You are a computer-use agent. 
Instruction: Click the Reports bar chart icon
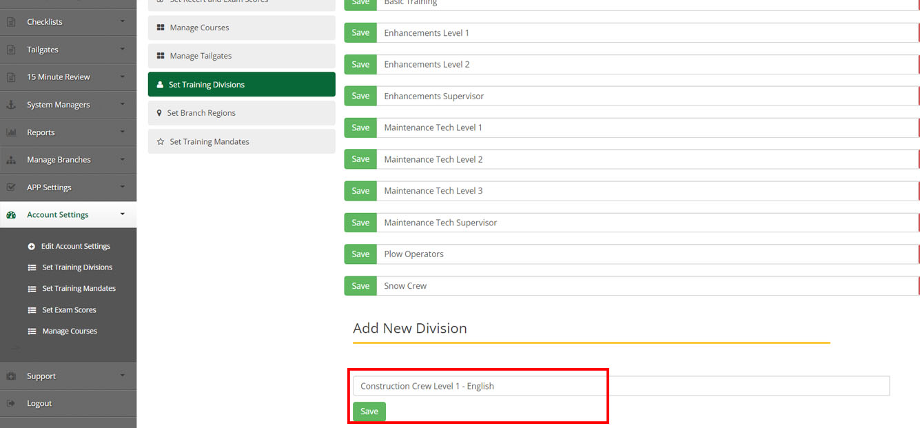pyautogui.click(x=11, y=132)
